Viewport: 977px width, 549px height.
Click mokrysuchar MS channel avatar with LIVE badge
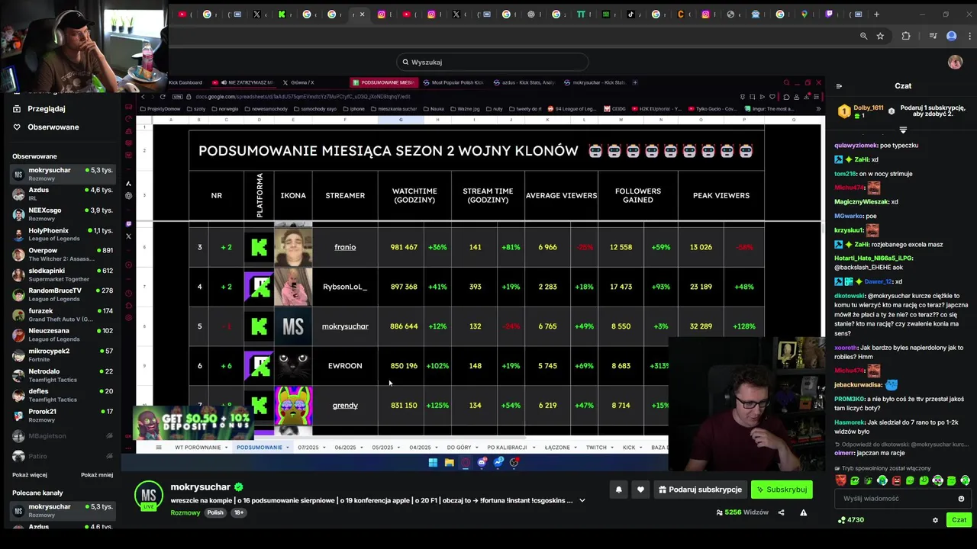pyautogui.click(x=148, y=494)
